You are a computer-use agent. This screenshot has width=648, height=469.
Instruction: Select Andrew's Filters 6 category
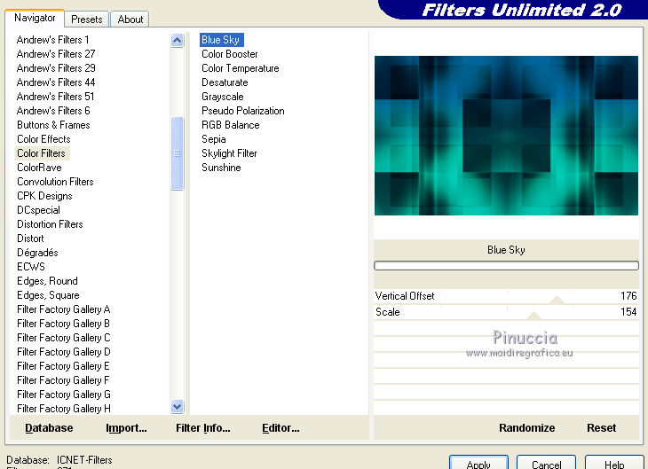pyautogui.click(x=53, y=111)
